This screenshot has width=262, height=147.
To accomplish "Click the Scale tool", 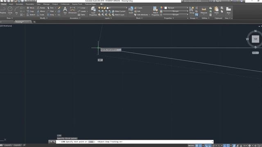I will pos(41,15).
